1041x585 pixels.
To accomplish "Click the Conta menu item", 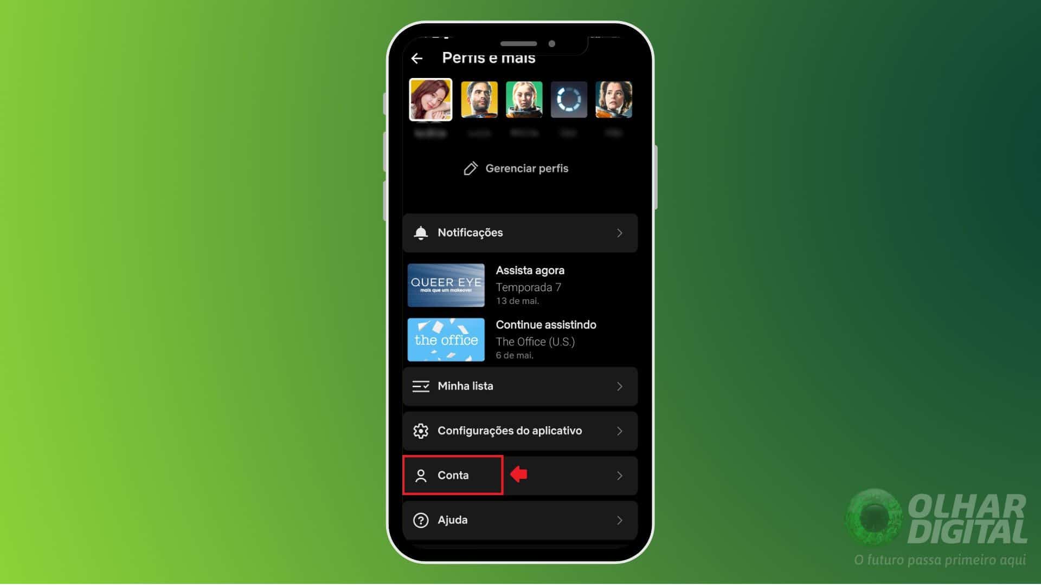I will point(453,475).
